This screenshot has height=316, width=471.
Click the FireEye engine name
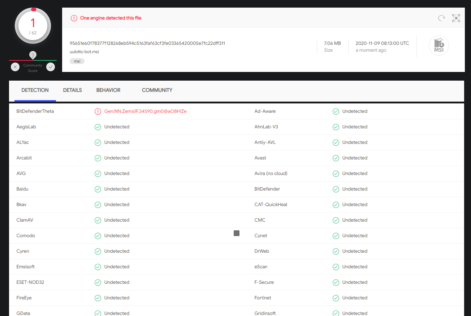point(24,298)
